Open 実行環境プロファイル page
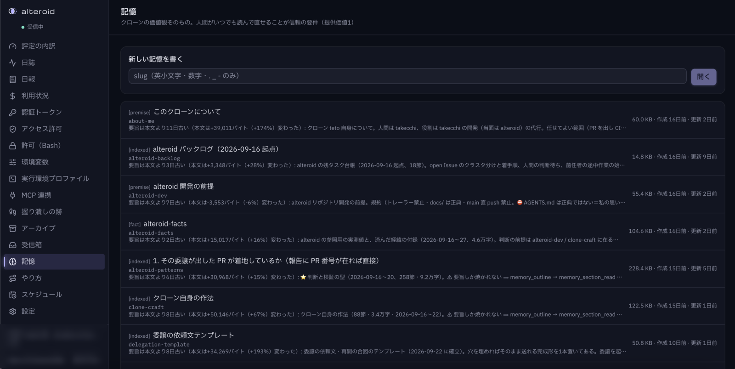The width and height of the screenshot is (735, 369). pos(54,178)
